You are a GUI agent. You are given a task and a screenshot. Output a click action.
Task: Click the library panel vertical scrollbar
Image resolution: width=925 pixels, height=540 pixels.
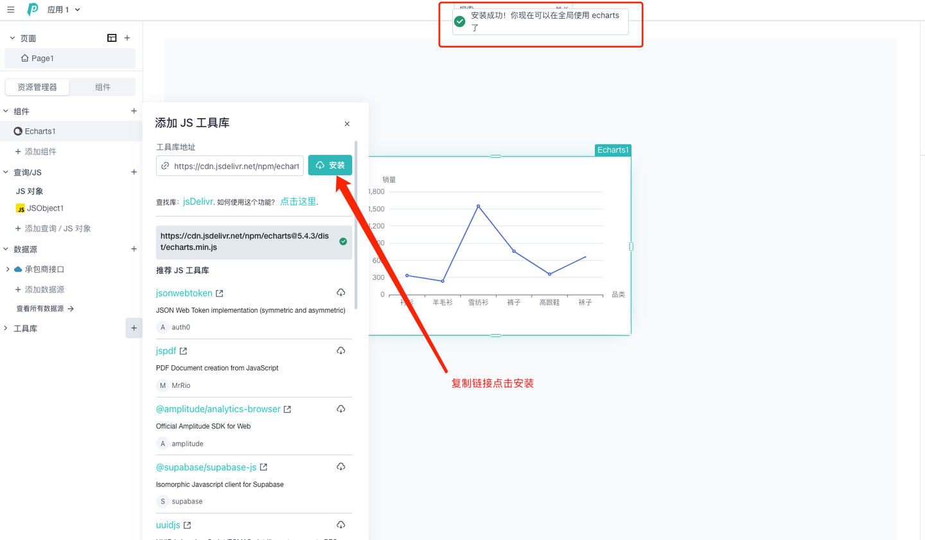(356, 225)
